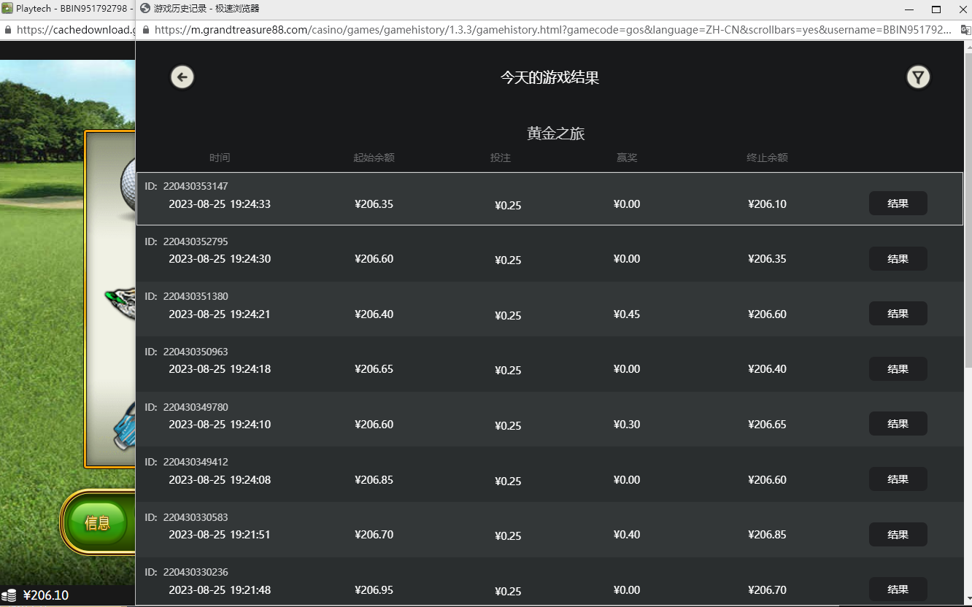Click the ¥206.10 balance in game footer
This screenshot has height=607, width=972.
point(46,595)
